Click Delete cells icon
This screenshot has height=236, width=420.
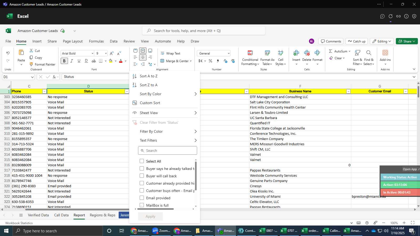(x=307, y=53)
